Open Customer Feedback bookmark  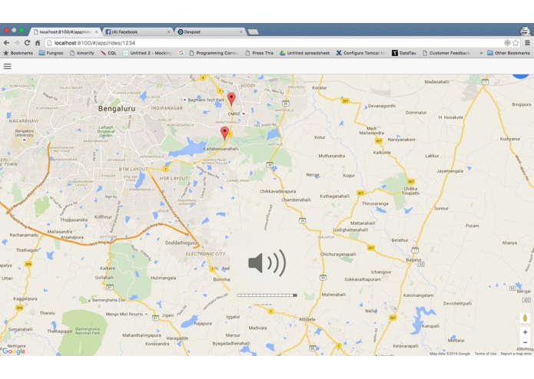[446, 53]
